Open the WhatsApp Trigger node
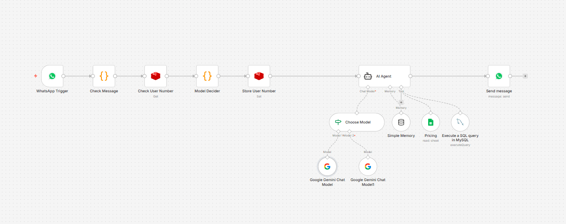 (x=52, y=76)
